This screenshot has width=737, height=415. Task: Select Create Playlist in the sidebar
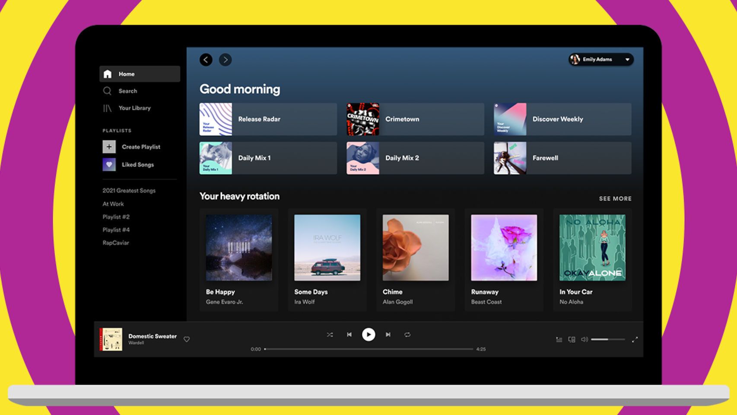pos(141,147)
